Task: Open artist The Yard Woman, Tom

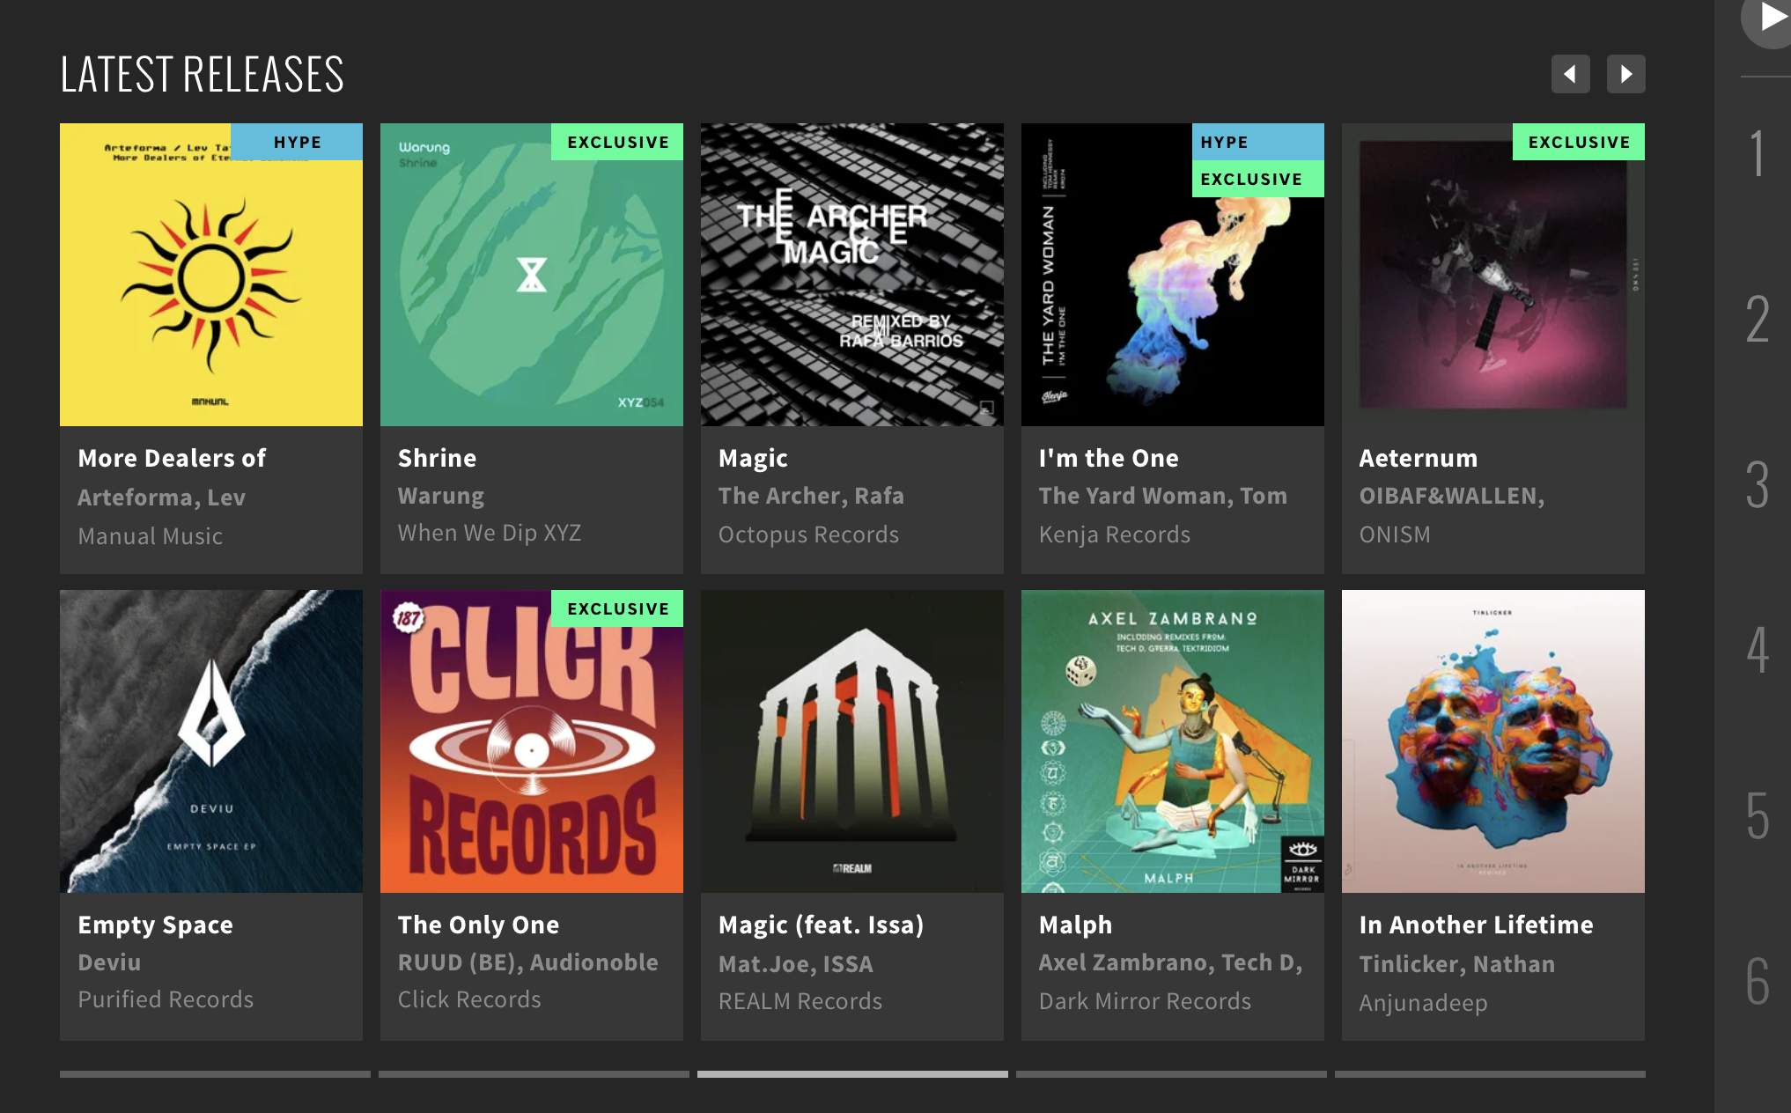Action: pyautogui.click(x=1163, y=496)
